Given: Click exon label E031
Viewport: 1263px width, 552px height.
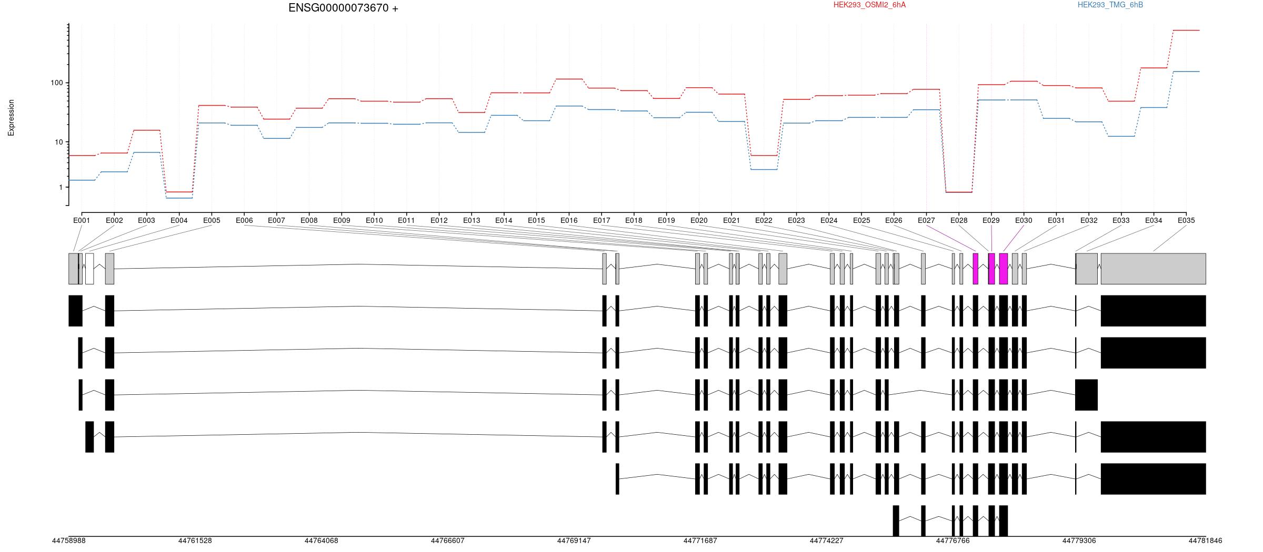Looking at the screenshot, I should [x=1056, y=220].
